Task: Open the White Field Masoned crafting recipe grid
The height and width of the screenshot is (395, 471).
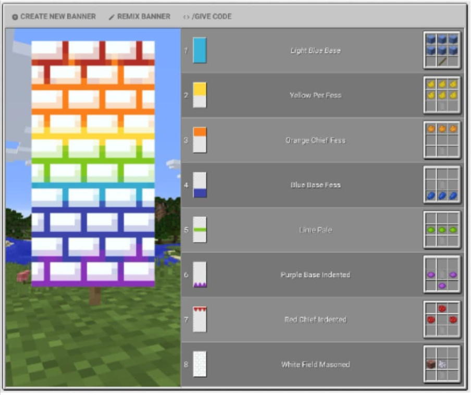Action: pyautogui.click(x=442, y=364)
